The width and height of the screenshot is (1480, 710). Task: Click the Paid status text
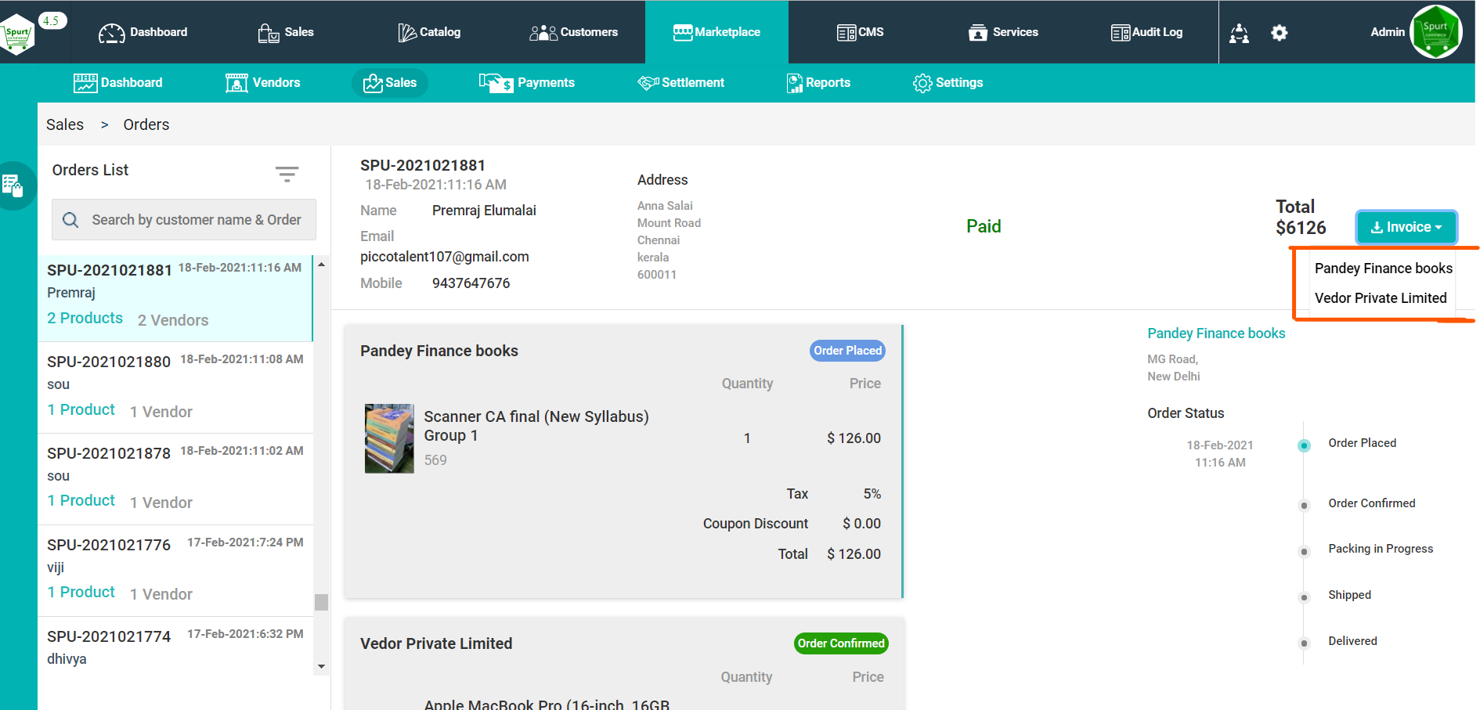click(984, 226)
